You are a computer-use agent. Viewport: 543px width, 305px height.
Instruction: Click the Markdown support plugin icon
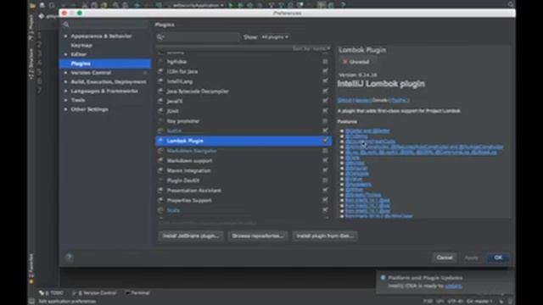pos(160,161)
